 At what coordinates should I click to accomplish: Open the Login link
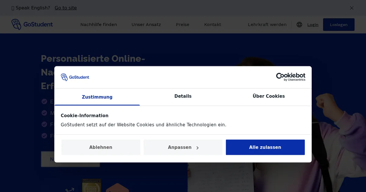(x=313, y=25)
